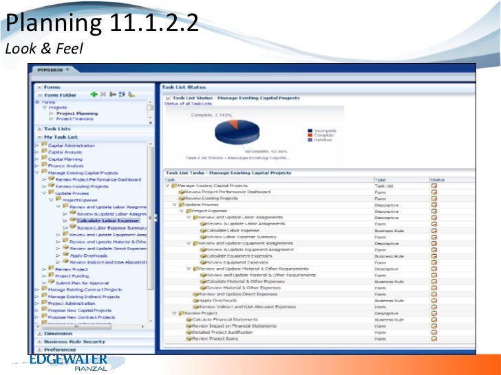Click the Overdue purple legend swatch
This screenshot has width=501, height=375.
pos(310,139)
